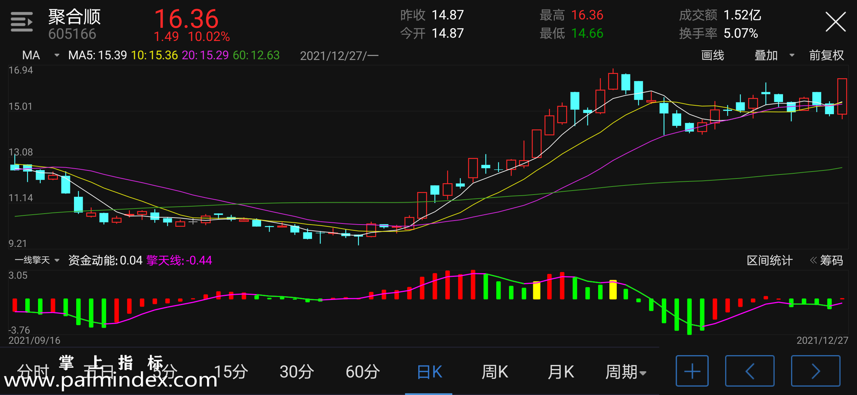Click the yellow 10: 15.36 MA label

click(x=155, y=55)
